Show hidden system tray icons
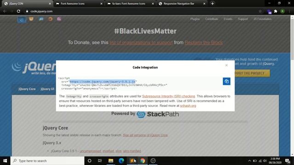The height and width of the screenshot is (165, 294). click(249, 161)
